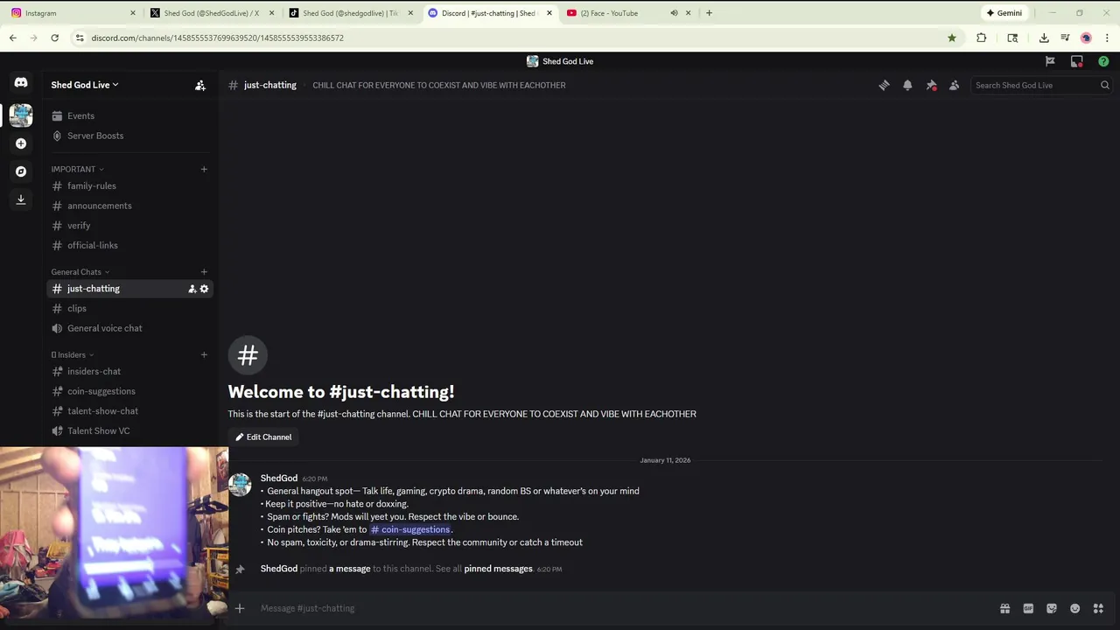
Task: Invite people using icon beside server name
Action: [x=200, y=85]
